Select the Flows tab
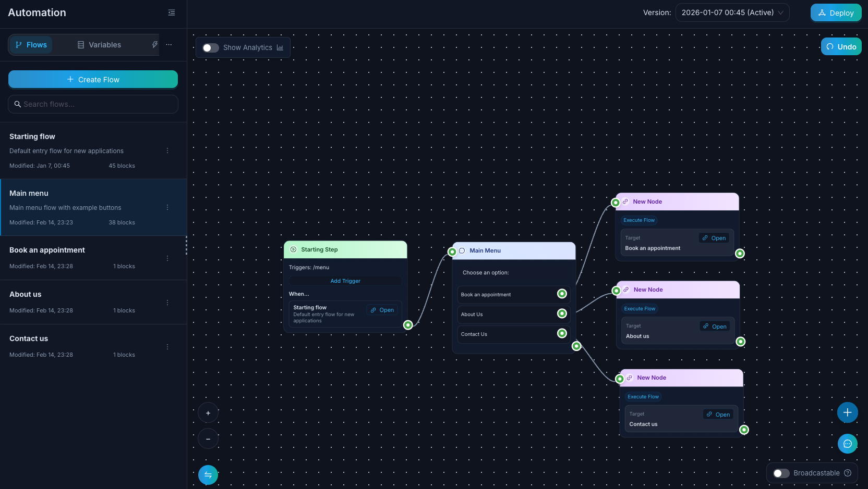Viewport: 868px width, 489px height. (31, 45)
